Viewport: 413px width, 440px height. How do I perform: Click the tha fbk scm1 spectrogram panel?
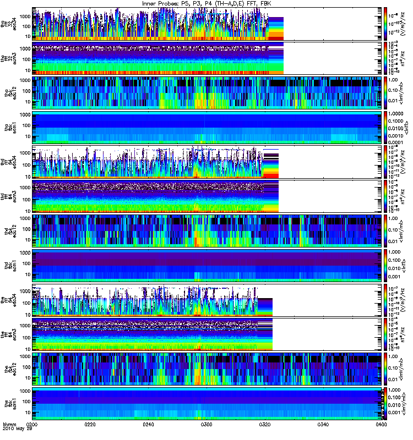click(x=207, y=128)
